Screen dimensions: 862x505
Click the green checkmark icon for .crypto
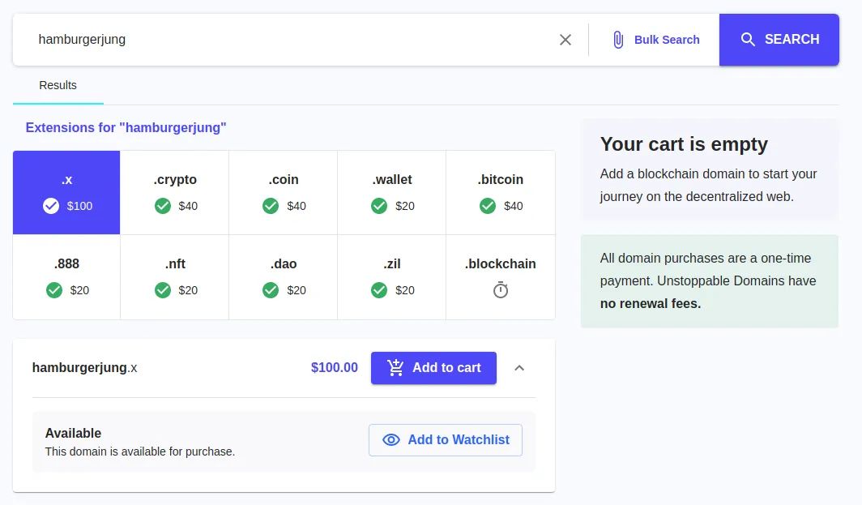click(x=163, y=206)
